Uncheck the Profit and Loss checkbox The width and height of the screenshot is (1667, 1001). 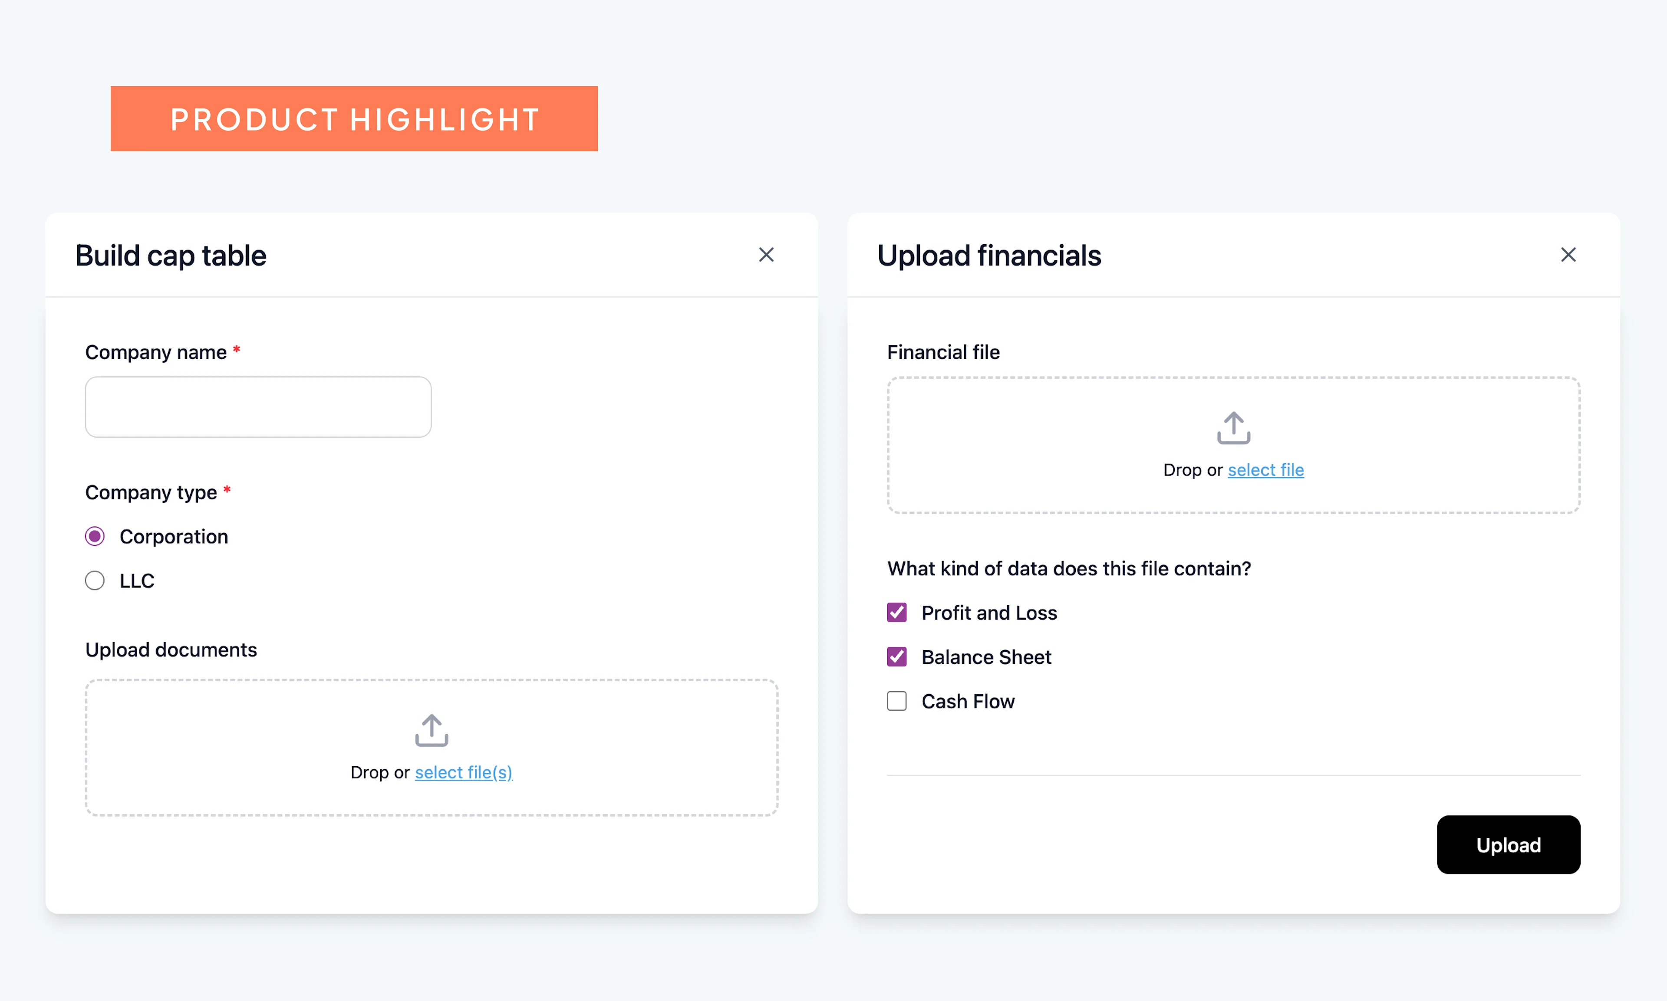tap(897, 613)
